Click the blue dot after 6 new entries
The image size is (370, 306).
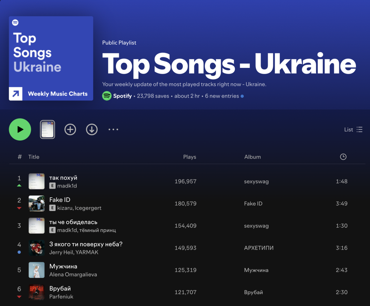tap(242, 96)
